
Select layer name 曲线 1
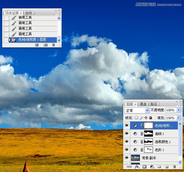click(160, 134)
